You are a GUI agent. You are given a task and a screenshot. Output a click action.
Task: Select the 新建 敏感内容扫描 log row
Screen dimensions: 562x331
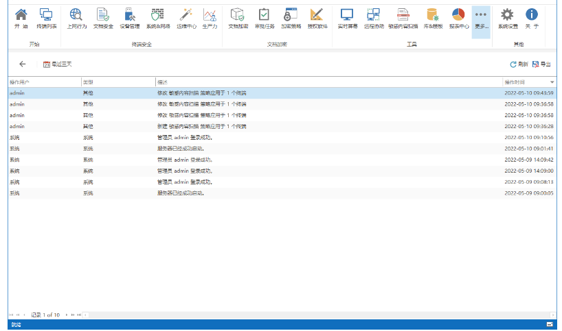click(x=199, y=126)
